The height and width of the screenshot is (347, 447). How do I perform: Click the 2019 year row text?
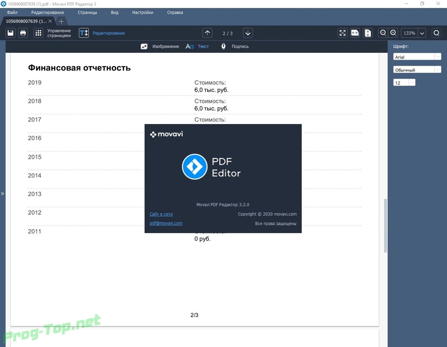[35, 82]
